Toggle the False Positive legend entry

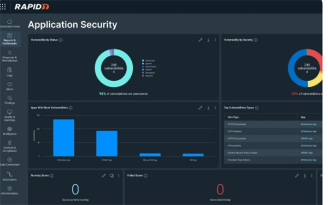click(149, 67)
